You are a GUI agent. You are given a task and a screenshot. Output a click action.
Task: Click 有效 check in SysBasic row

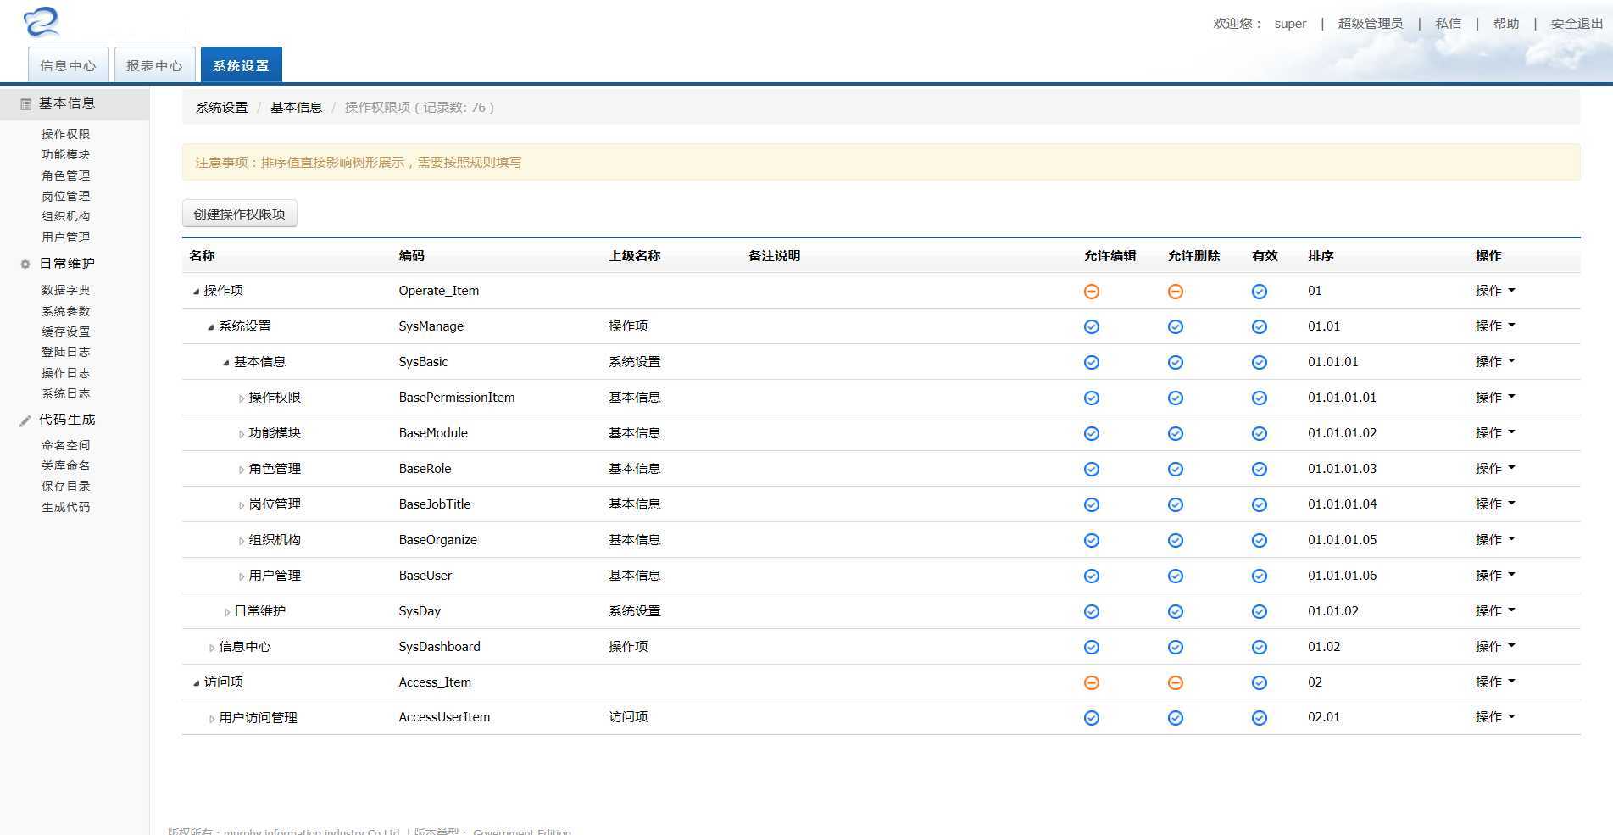(x=1260, y=363)
